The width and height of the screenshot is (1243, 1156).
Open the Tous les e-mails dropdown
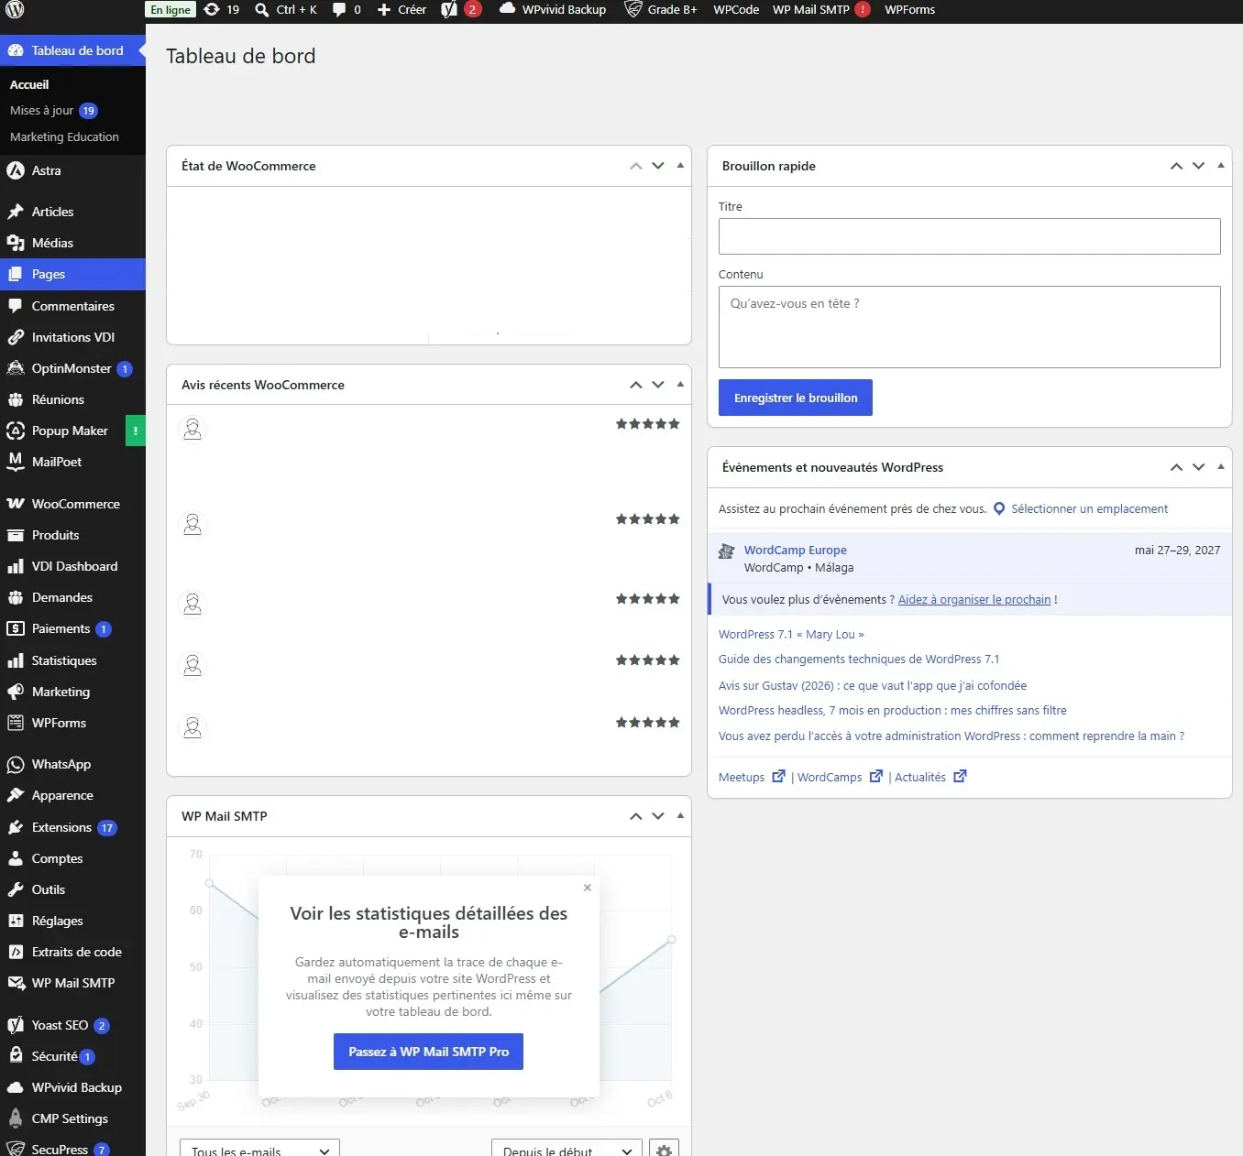tap(259, 1151)
